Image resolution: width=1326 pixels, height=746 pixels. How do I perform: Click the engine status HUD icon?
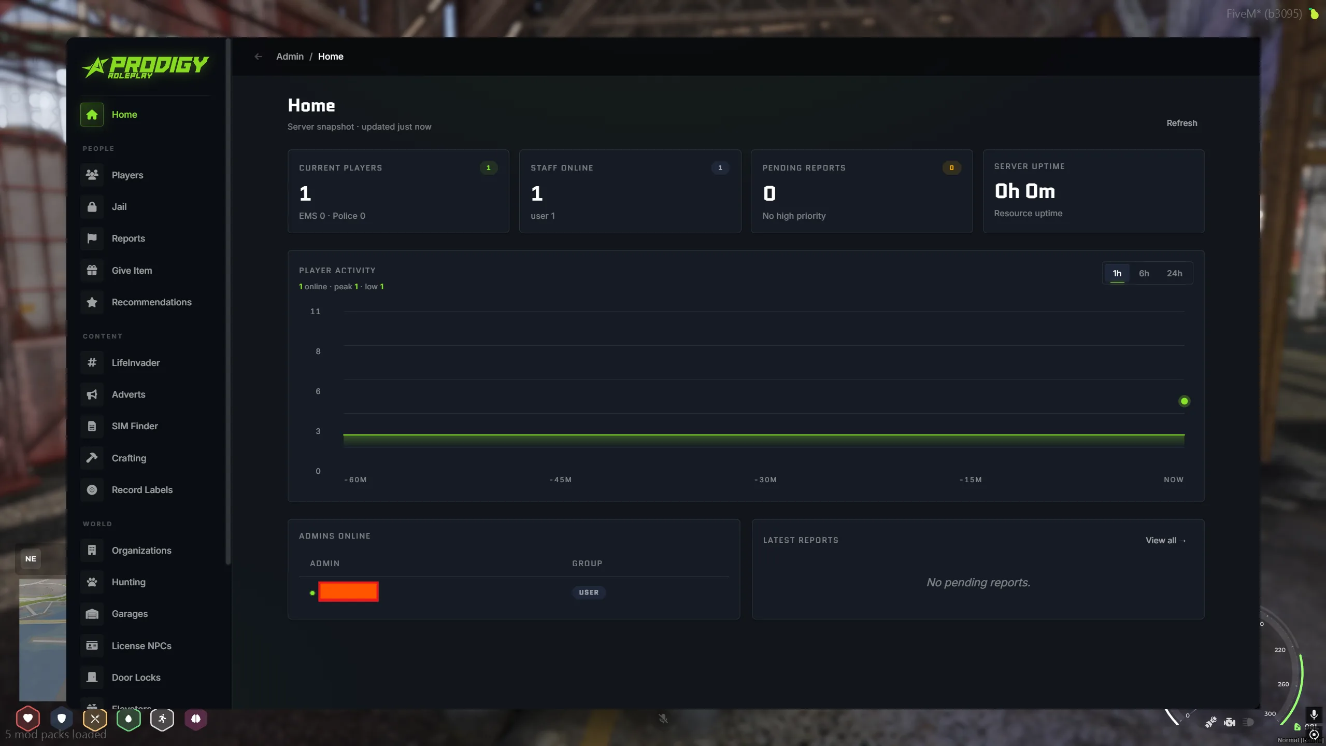coord(1230,722)
